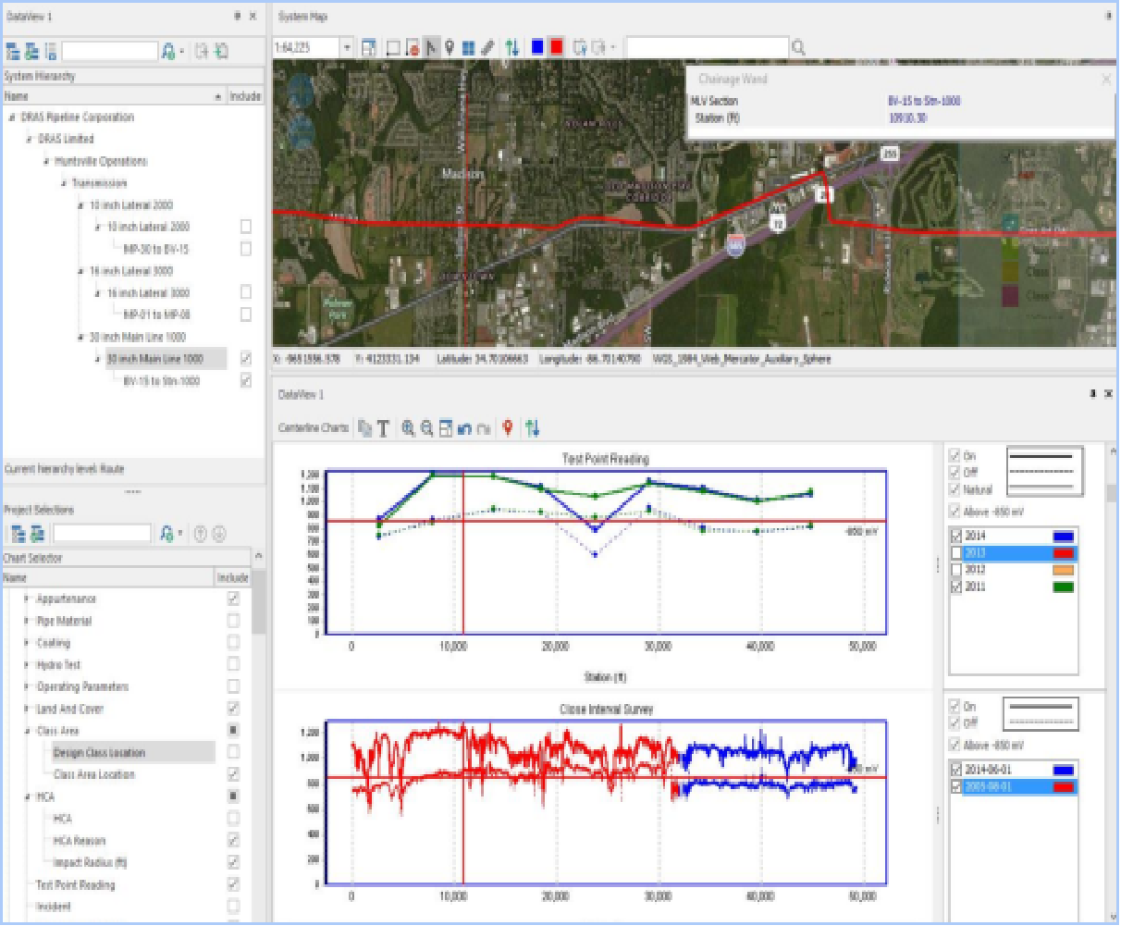Enable the 2012 test point series checkbox
This screenshot has width=1121, height=926.
(x=956, y=570)
